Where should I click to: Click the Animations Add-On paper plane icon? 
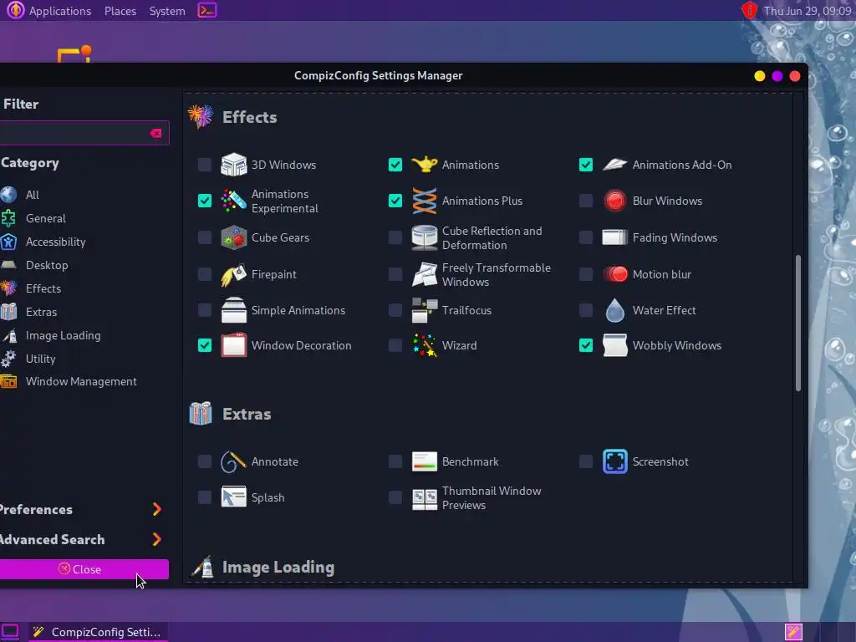click(x=614, y=165)
